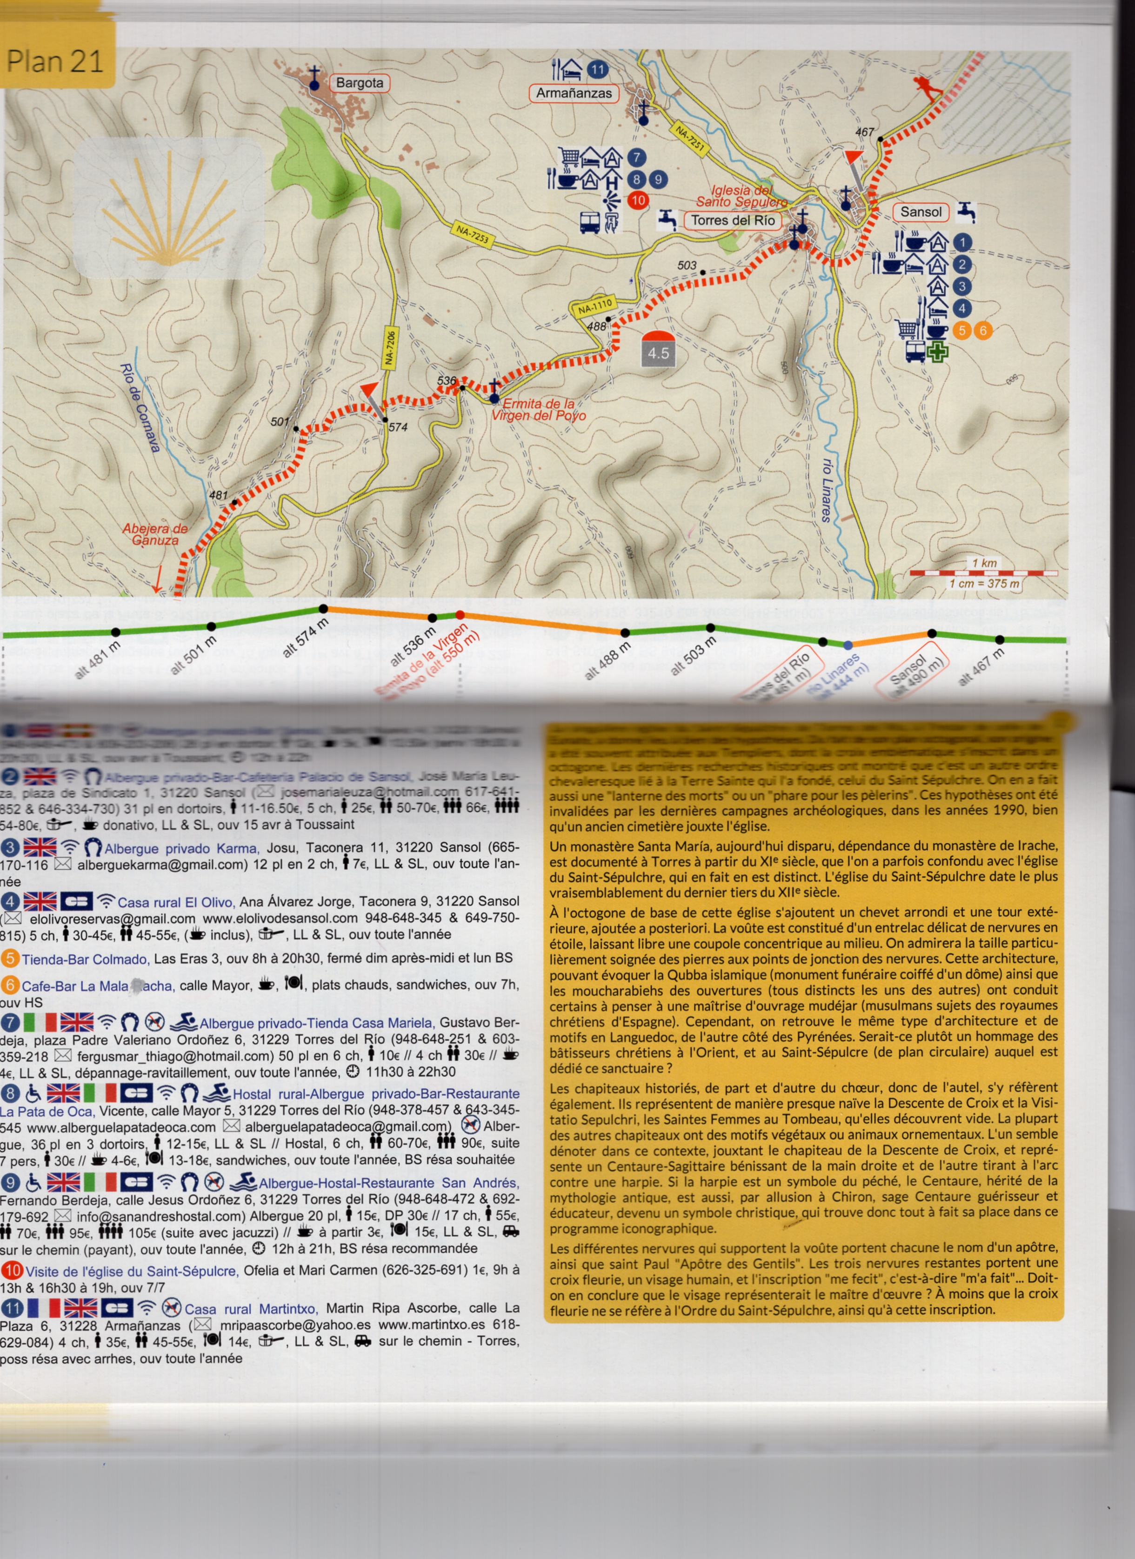Click the NA-7253 road sign
This screenshot has height=1559, width=1135.
click(x=472, y=234)
